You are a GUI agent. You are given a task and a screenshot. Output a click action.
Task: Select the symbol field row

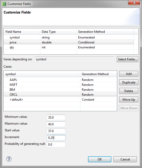(69, 37)
